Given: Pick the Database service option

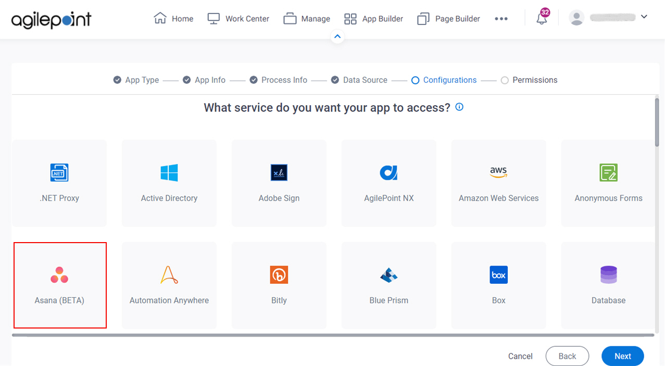Looking at the screenshot, I should tap(608, 285).
